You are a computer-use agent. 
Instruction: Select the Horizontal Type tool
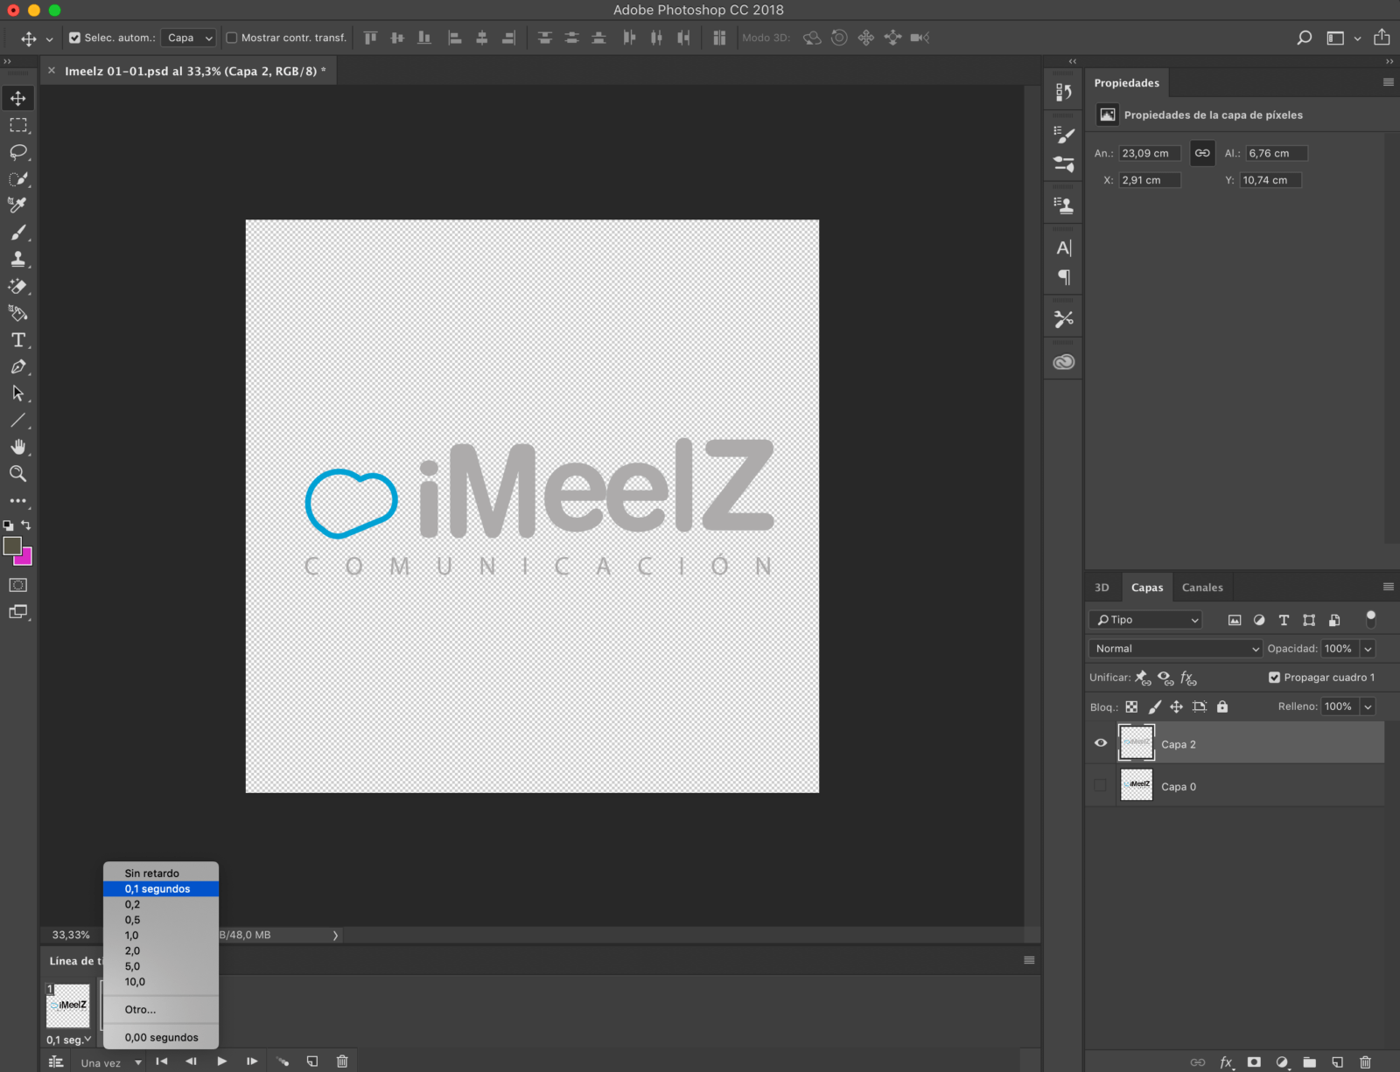18,340
